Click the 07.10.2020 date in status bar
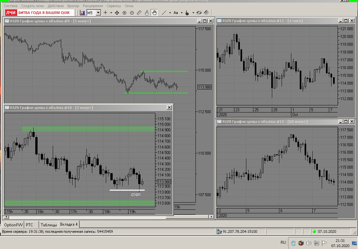 (x=327, y=231)
